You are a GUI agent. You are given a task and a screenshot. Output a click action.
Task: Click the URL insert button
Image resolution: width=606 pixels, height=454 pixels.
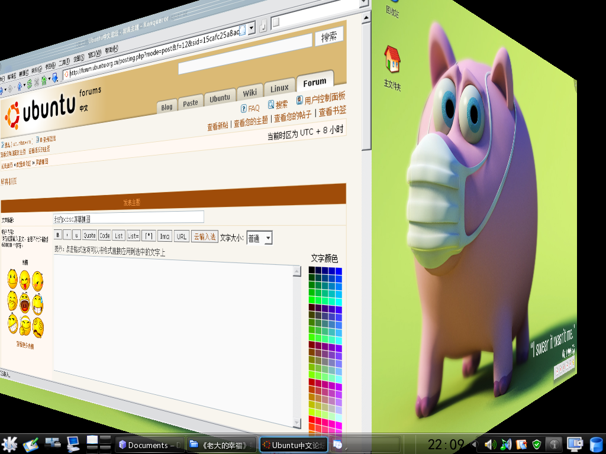[x=181, y=236]
